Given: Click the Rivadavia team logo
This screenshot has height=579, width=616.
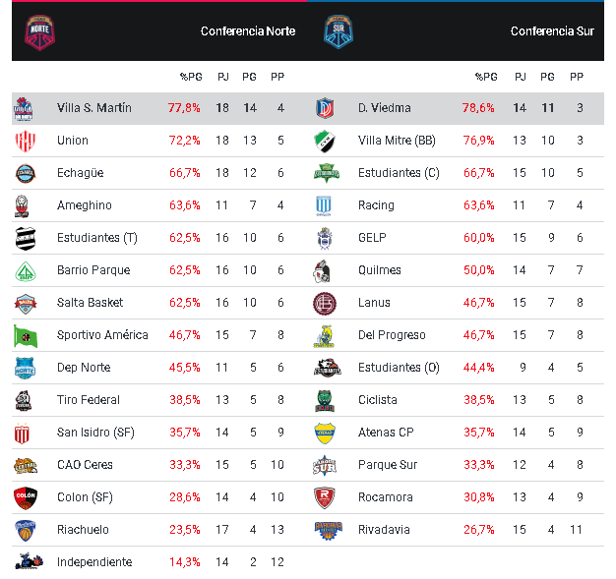Looking at the screenshot, I should point(326,530).
